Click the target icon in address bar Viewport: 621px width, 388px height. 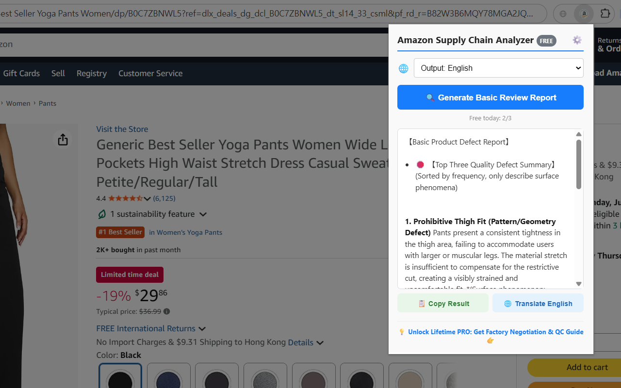(563, 14)
